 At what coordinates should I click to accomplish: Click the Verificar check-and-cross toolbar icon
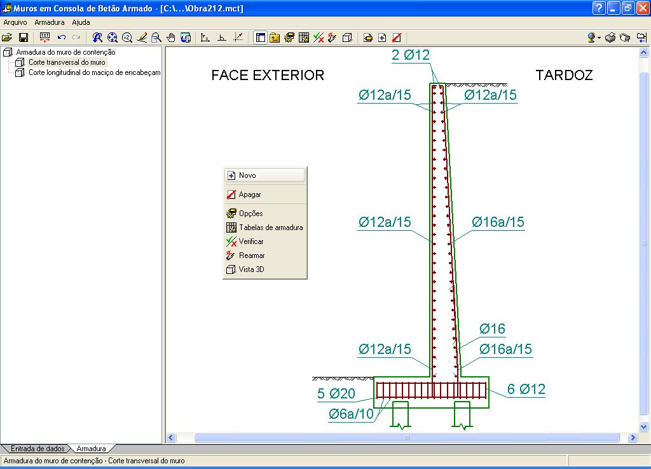(x=319, y=37)
